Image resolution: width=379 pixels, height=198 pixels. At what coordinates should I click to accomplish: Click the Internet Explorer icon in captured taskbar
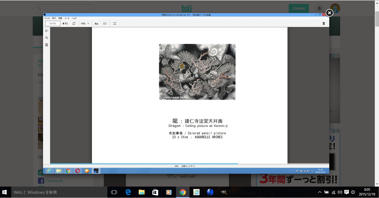[x=49, y=171]
